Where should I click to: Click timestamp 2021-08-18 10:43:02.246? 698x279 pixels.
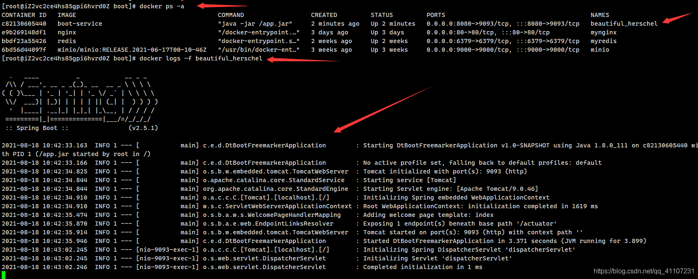point(44,267)
